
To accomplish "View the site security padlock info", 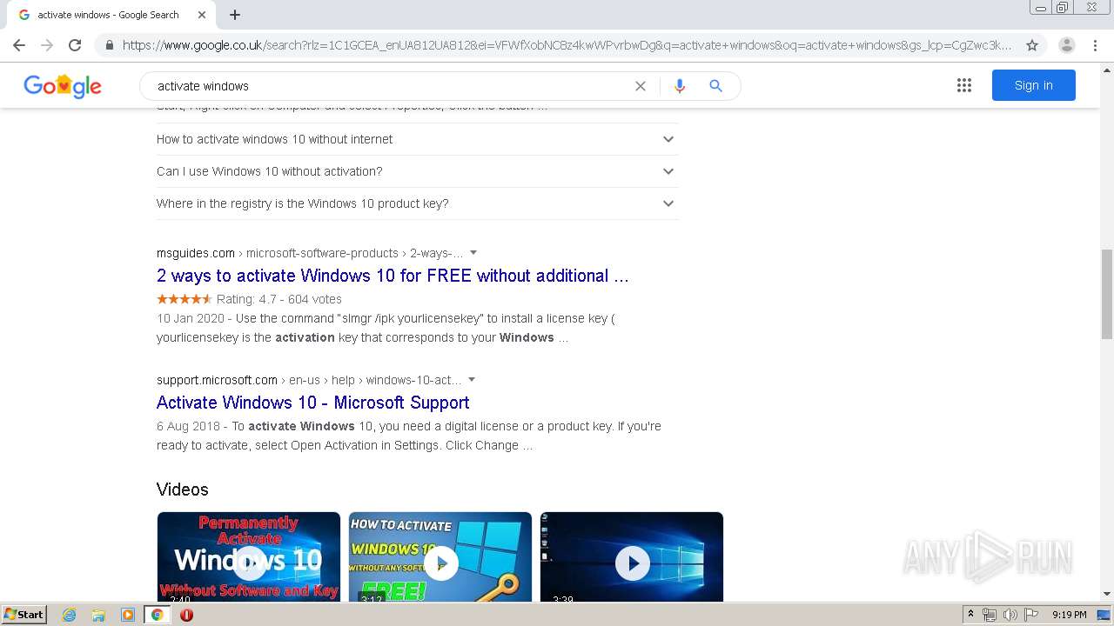I will pyautogui.click(x=109, y=45).
